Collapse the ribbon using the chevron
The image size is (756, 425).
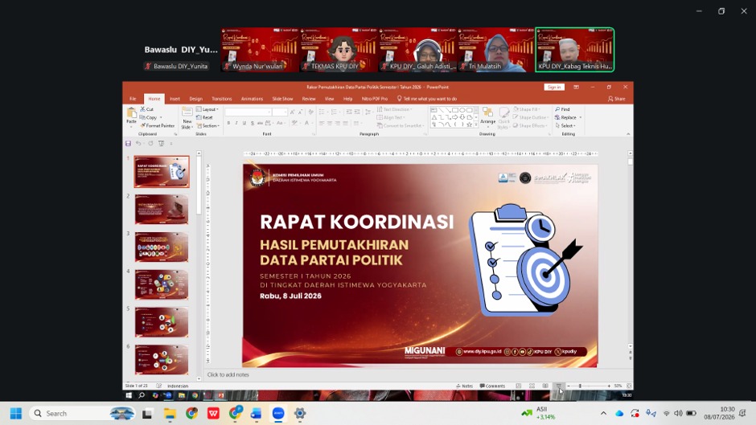628,134
